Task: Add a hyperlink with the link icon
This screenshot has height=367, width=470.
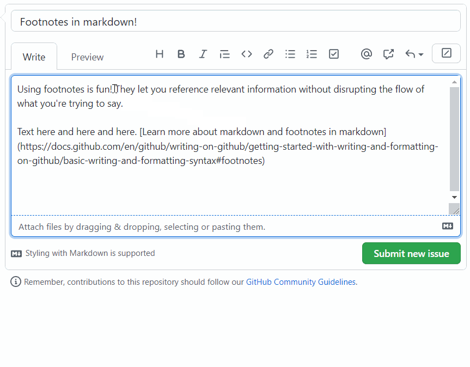Action: coord(268,54)
